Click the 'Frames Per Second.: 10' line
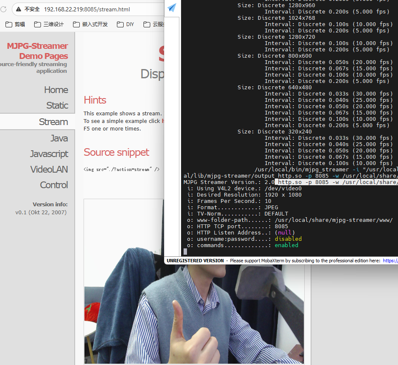398x365 pixels. (229, 201)
